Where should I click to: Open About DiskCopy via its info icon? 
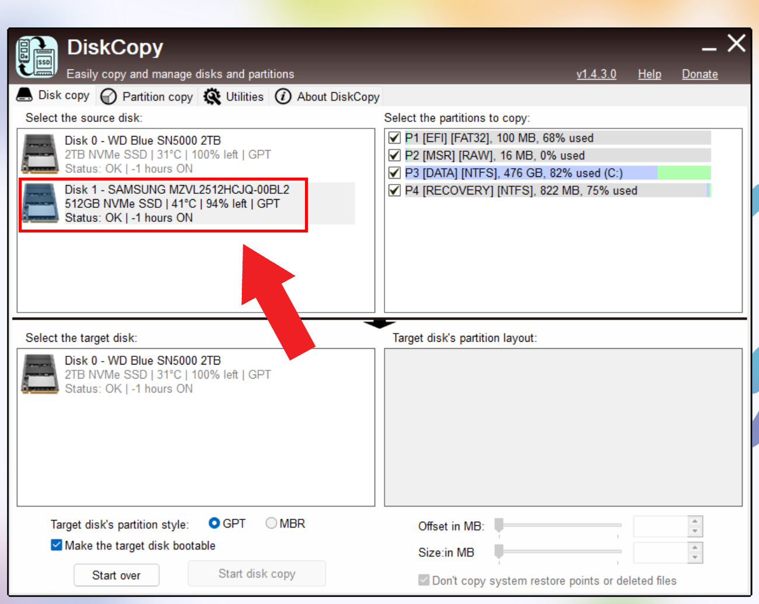click(x=282, y=96)
